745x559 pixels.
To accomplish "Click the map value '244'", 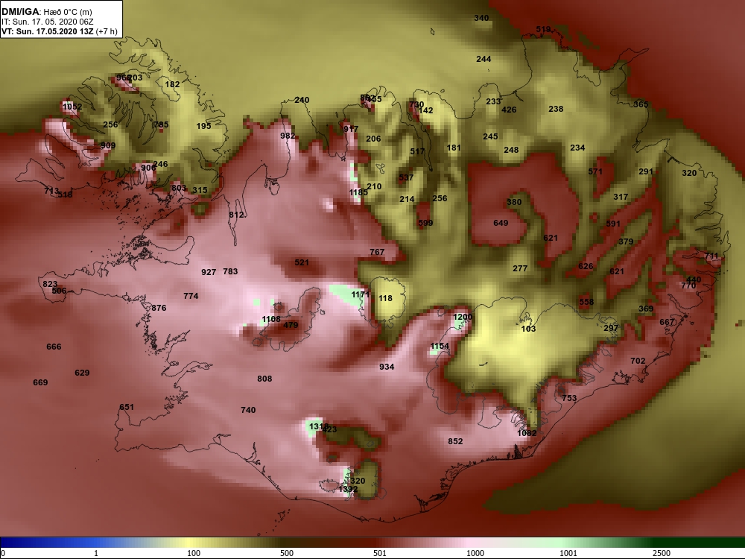I will [484, 59].
